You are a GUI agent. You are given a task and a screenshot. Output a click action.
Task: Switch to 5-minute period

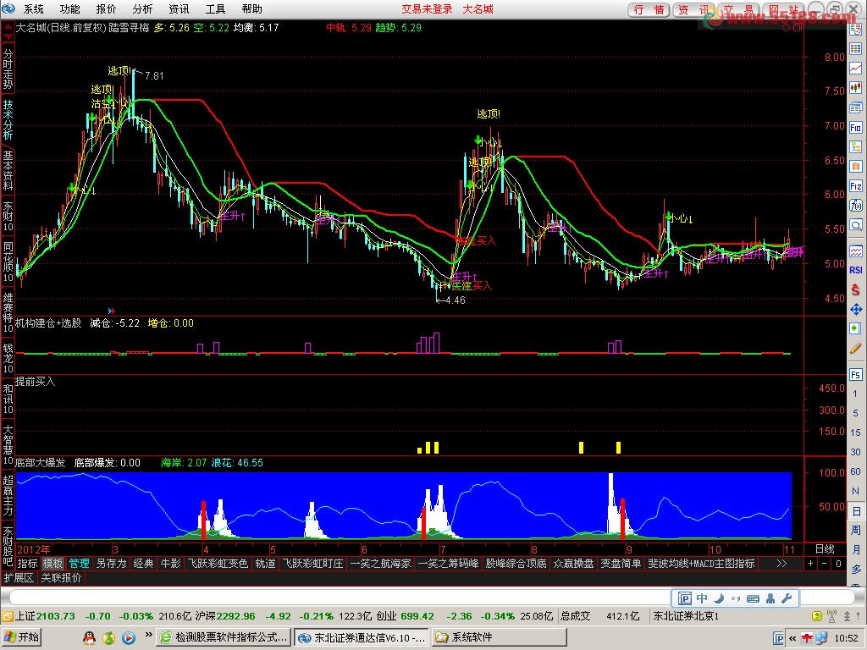point(855,413)
